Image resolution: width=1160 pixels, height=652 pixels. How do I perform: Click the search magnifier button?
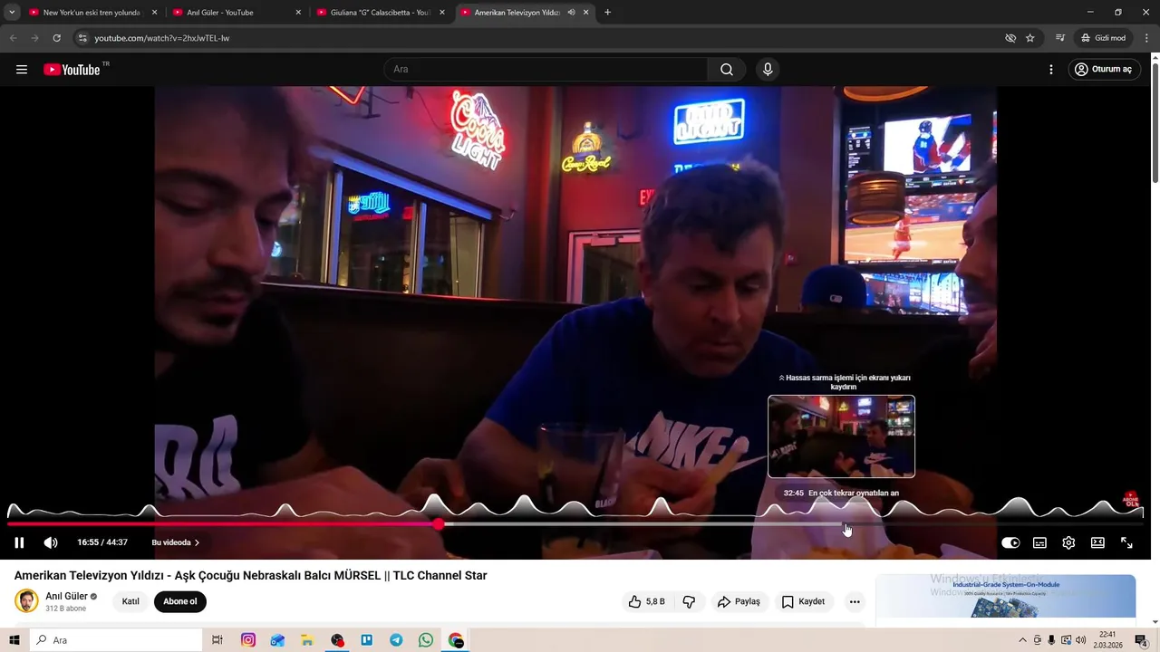coord(726,70)
